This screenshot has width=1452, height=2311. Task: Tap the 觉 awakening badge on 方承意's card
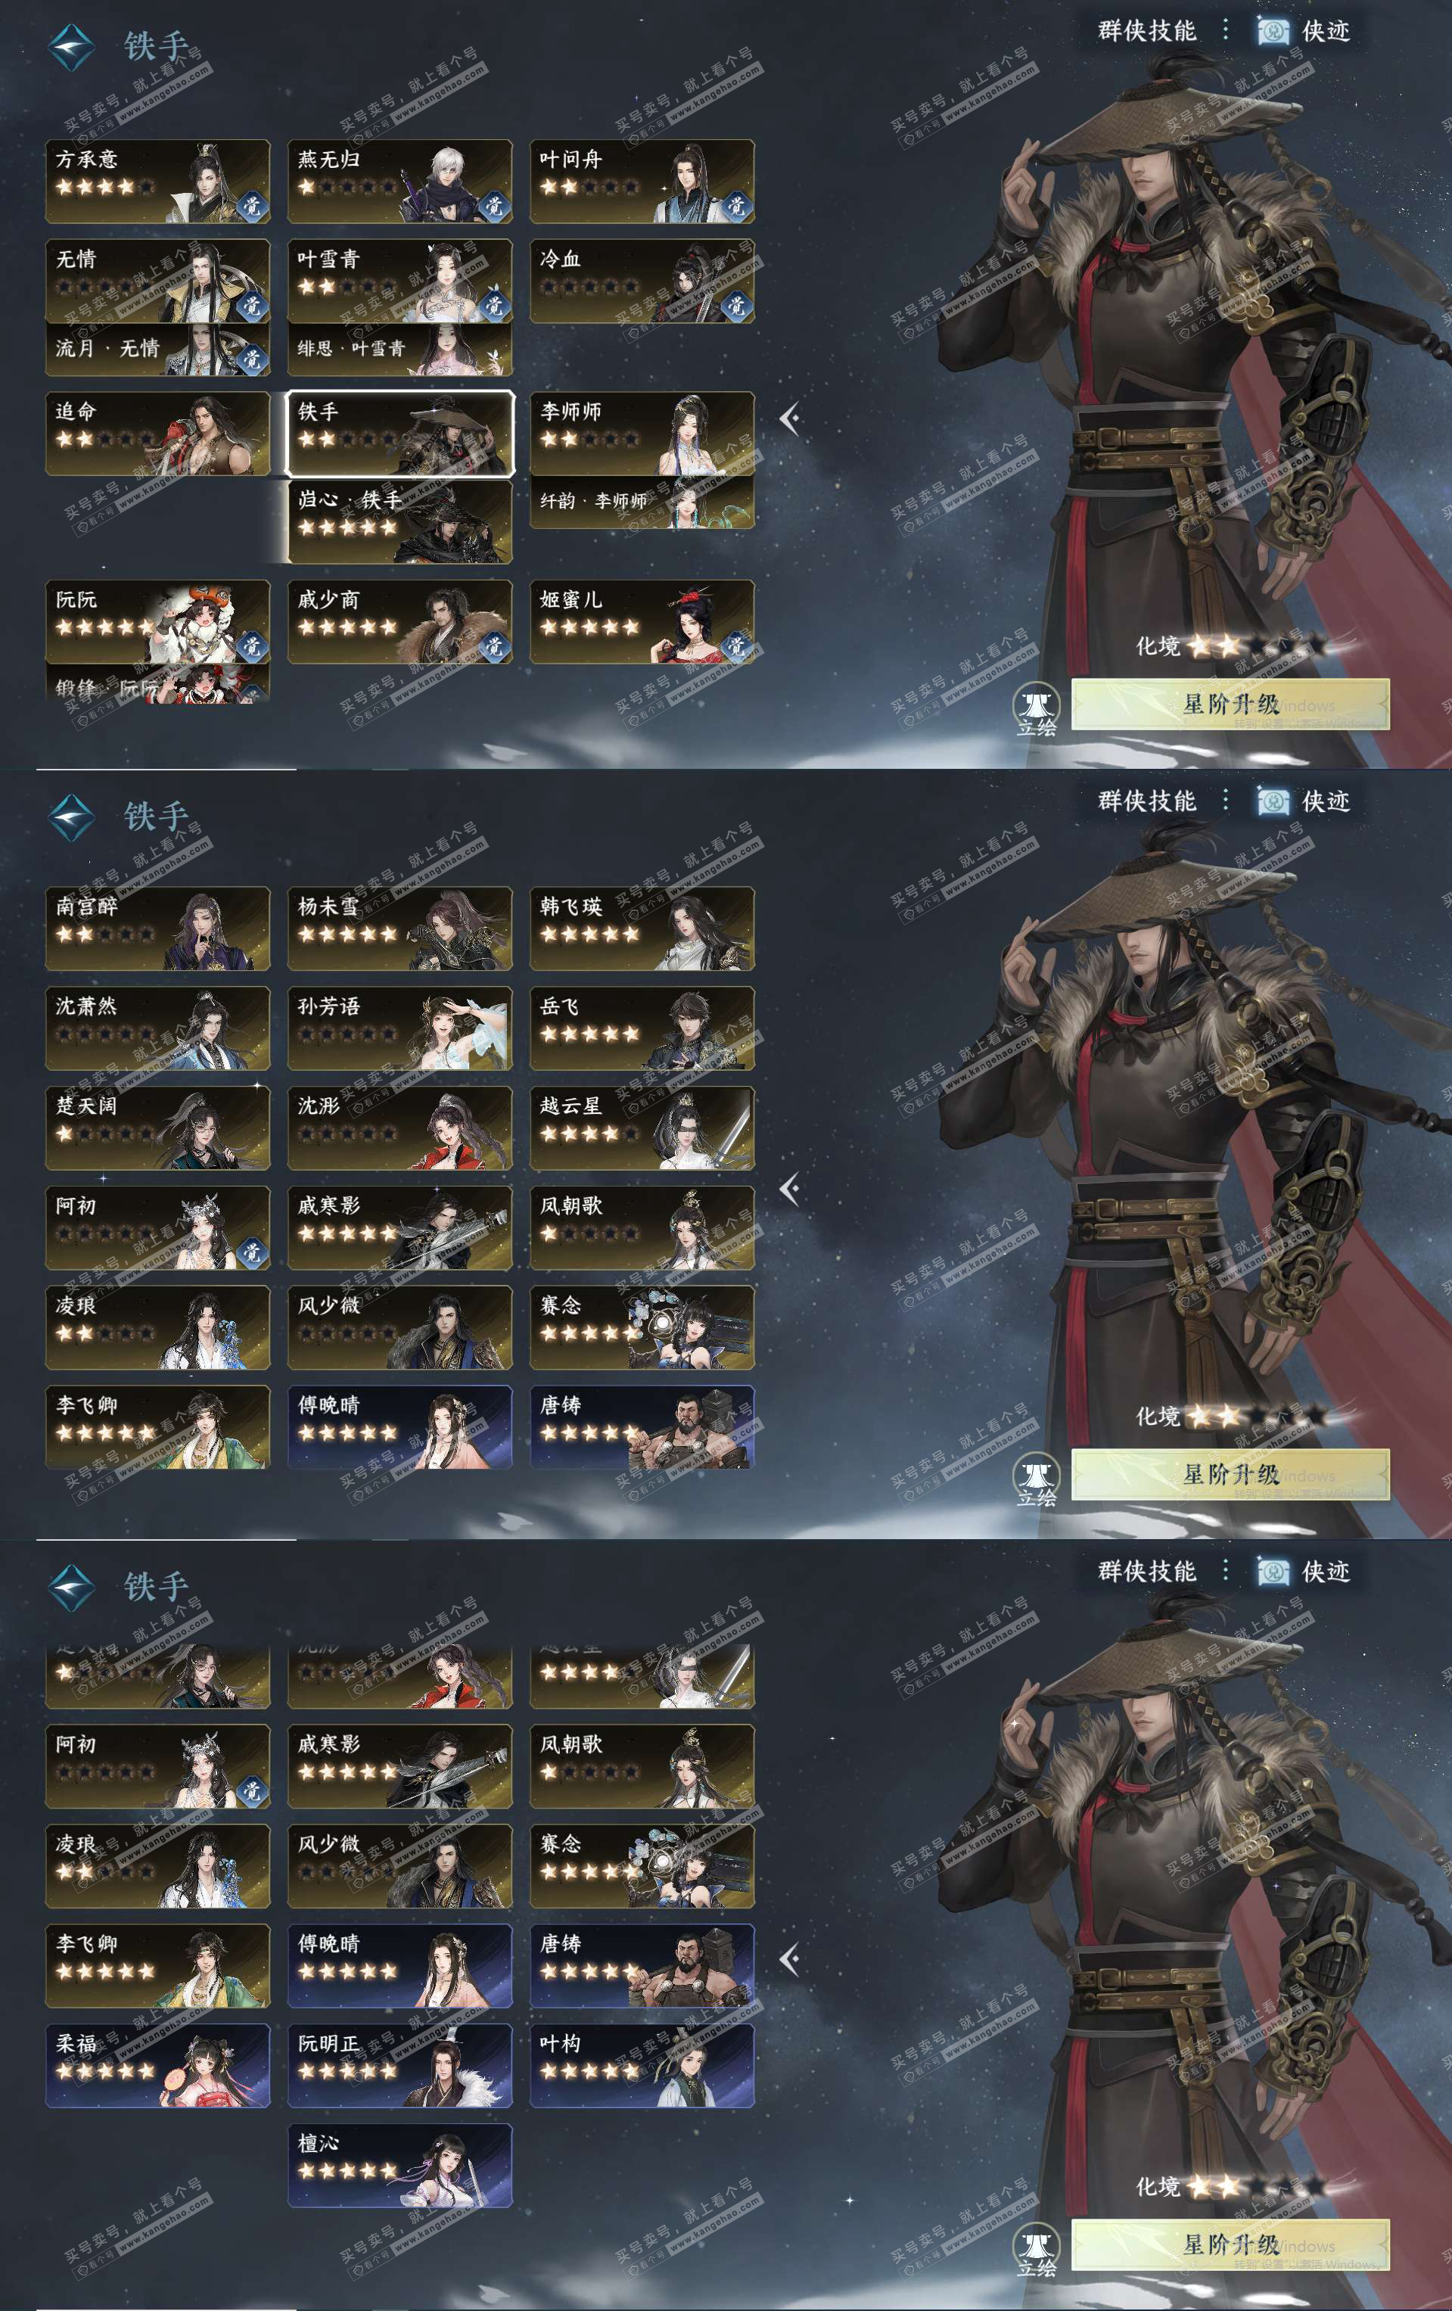(251, 205)
